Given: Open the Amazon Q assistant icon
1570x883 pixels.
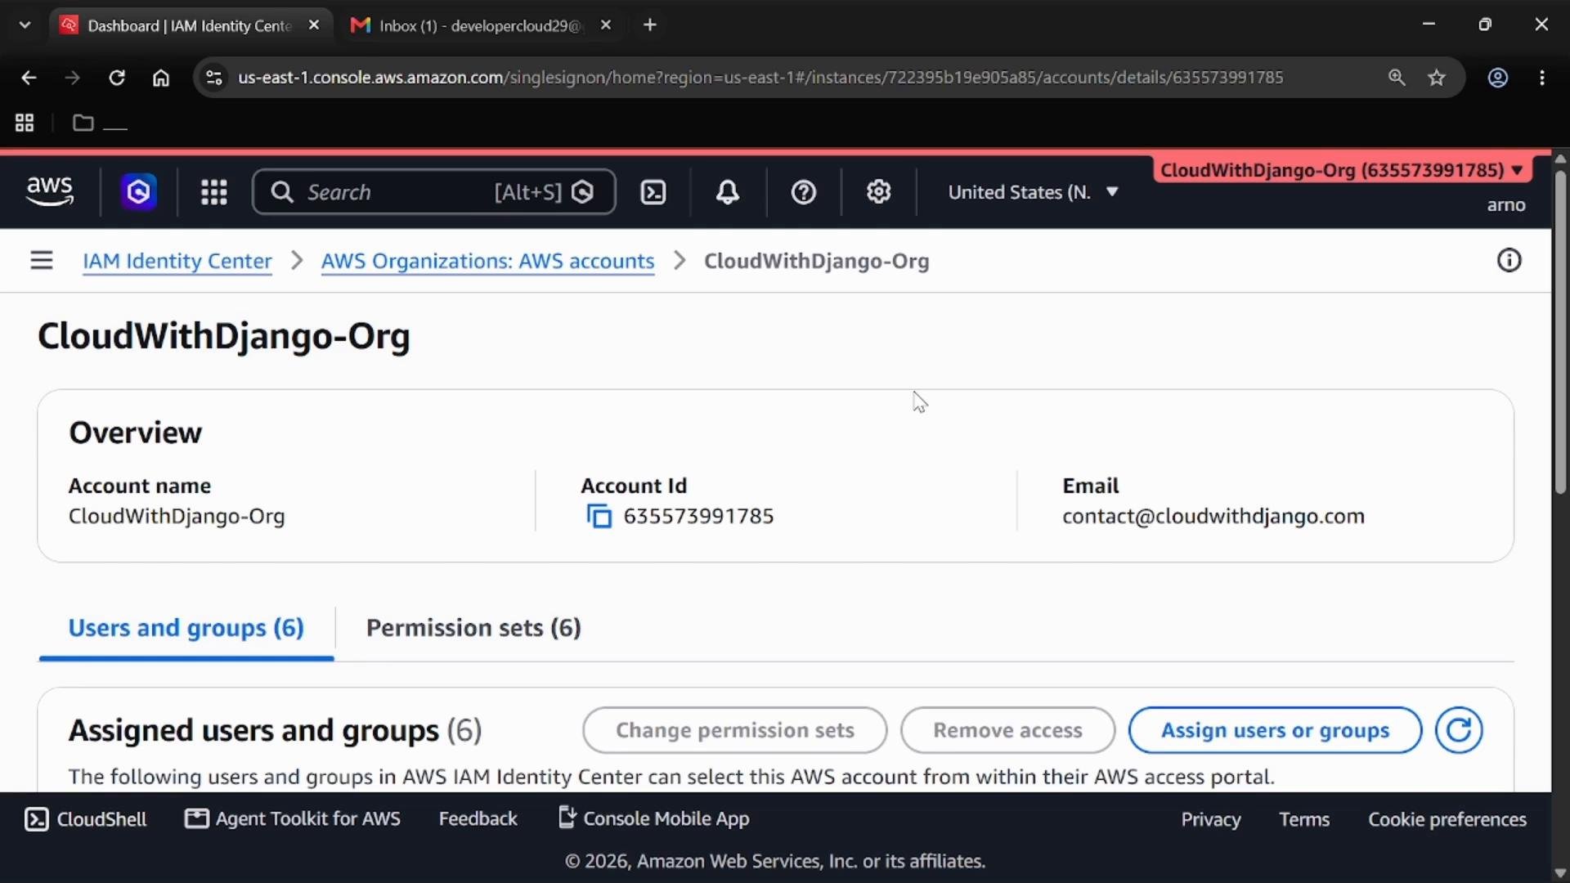Looking at the screenshot, I should (x=138, y=192).
